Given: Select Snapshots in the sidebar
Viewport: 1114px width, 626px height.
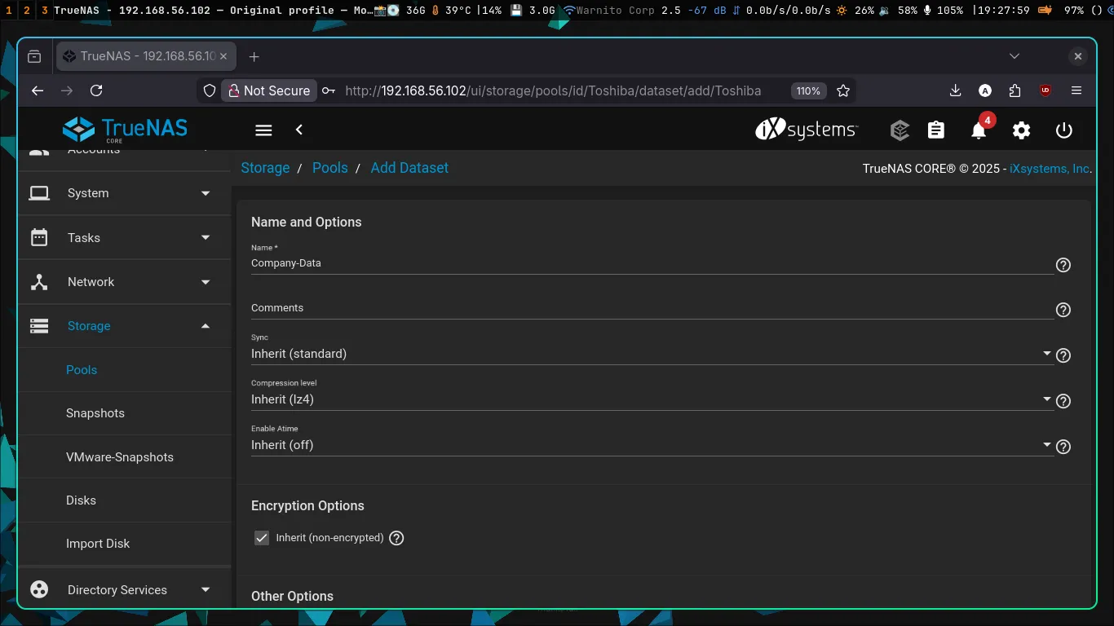Looking at the screenshot, I should (x=95, y=413).
